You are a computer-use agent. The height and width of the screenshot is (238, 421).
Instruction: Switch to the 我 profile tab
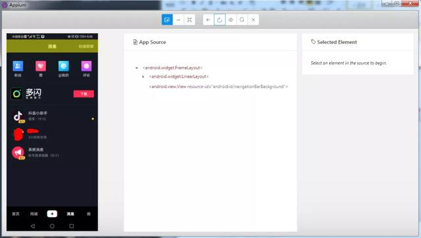point(89,214)
